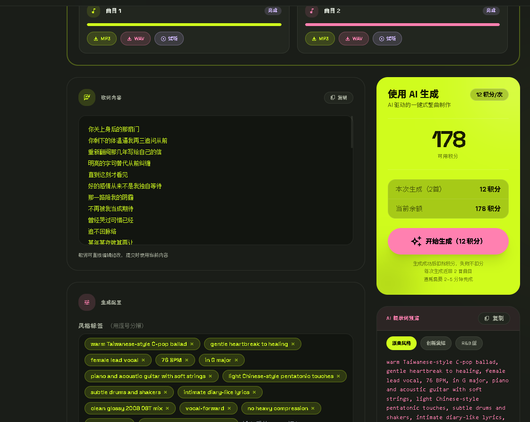The width and height of the screenshot is (530, 422).
Task: Click the music note icon for 曲目 1
Action: (93, 11)
